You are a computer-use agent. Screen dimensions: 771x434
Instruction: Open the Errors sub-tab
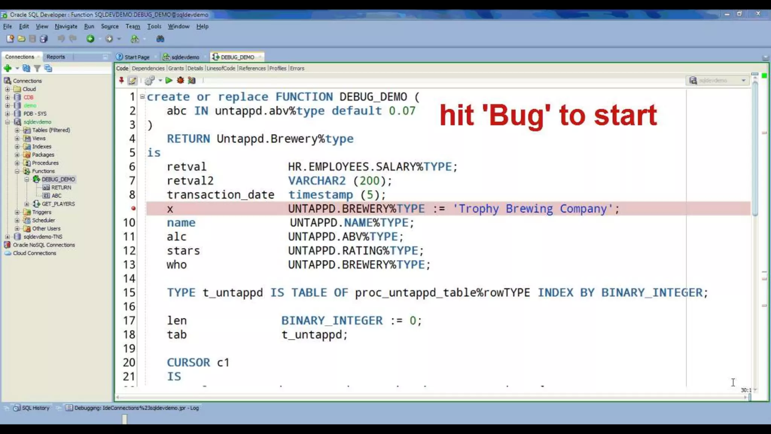click(x=297, y=68)
